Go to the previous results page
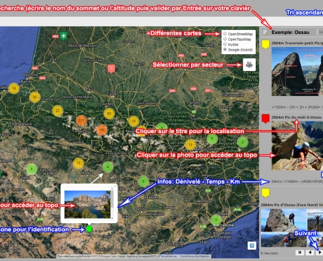Image resolution: width=323 pixels, height=261 pixels. (310, 253)
